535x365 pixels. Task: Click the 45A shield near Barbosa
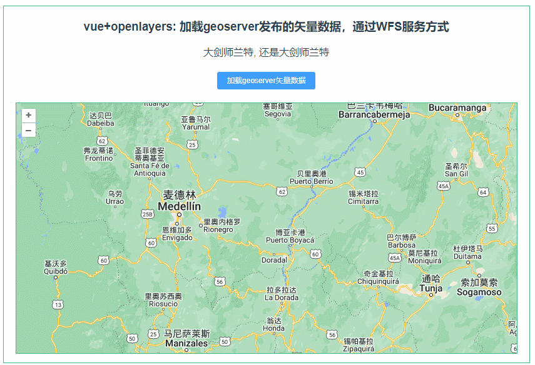[395, 258]
